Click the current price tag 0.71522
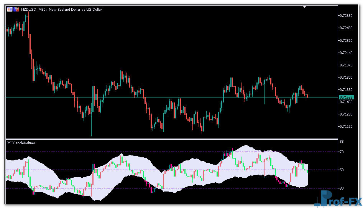Screen dimensions: 363x208 (346, 97)
